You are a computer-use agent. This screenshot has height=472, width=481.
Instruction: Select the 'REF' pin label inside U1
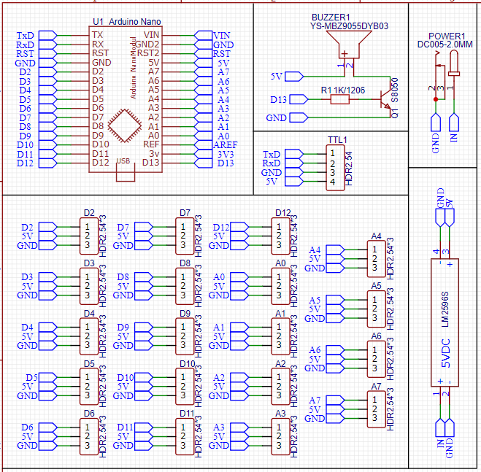[x=151, y=144]
